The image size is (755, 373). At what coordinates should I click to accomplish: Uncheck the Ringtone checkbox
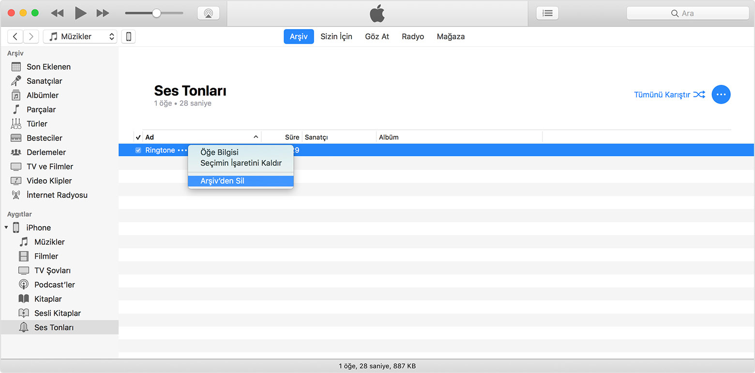138,151
